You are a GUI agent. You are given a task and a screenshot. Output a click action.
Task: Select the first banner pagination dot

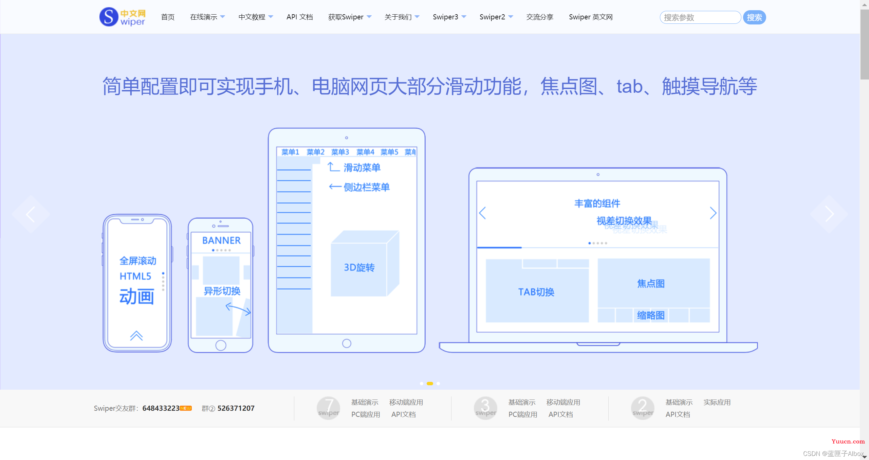(422, 384)
